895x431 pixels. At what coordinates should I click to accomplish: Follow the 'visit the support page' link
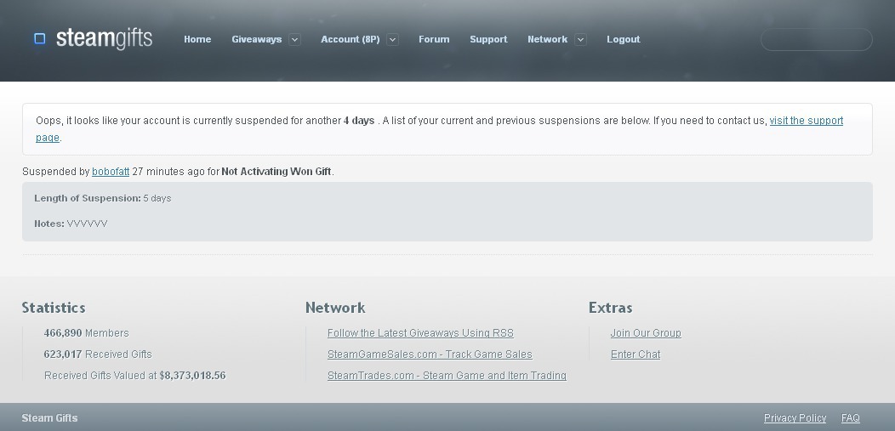point(806,121)
